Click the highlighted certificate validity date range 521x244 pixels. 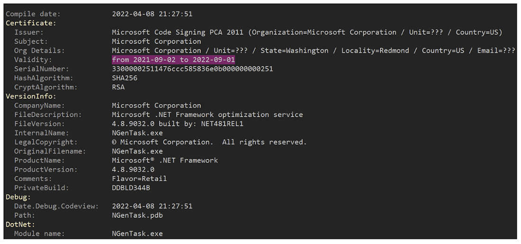pyautogui.click(x=173, y=60)
